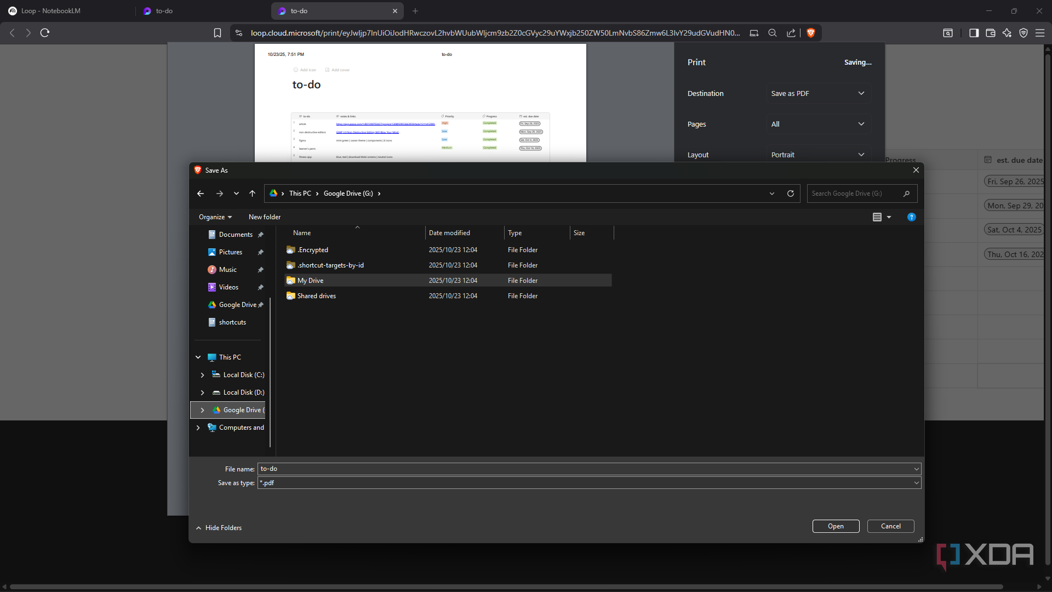Expand Google Drive node under This PC
This screenshot has height=592, width=1052.
[x=203, y=410]
